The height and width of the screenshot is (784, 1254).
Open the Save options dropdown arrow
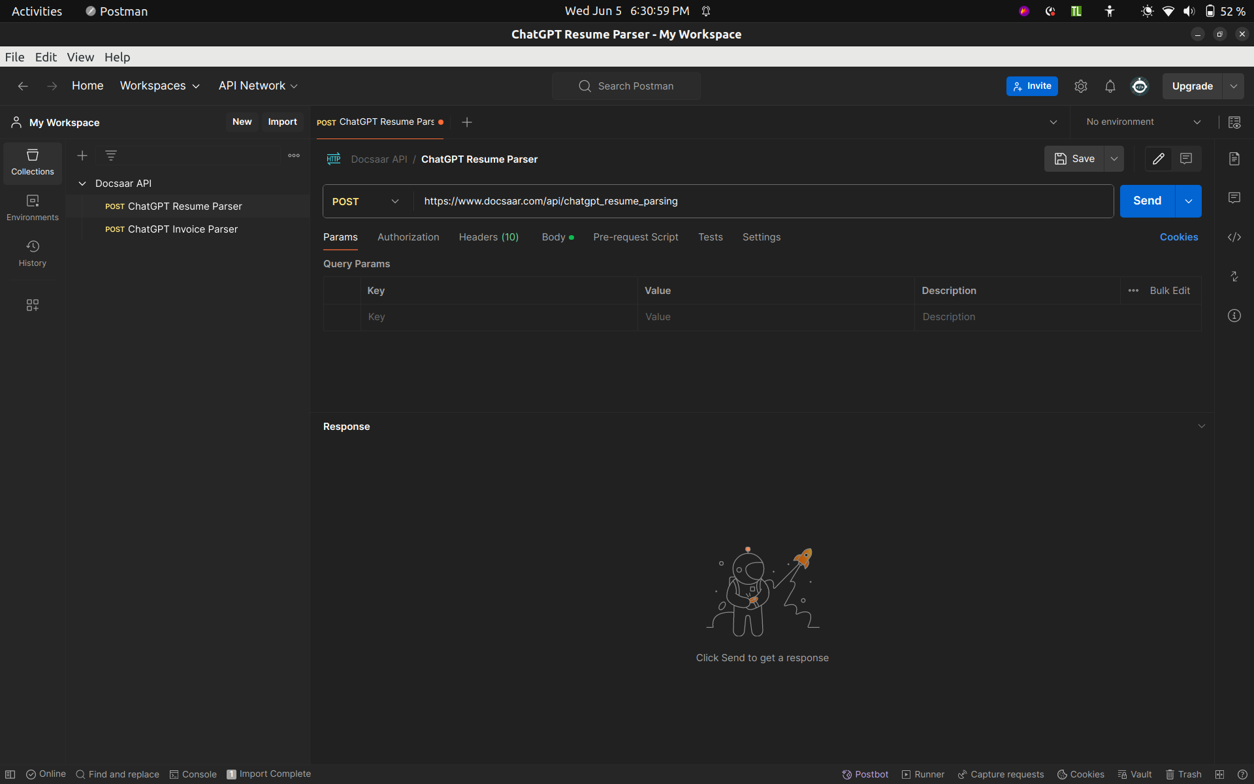click(x=1114, y=159)
